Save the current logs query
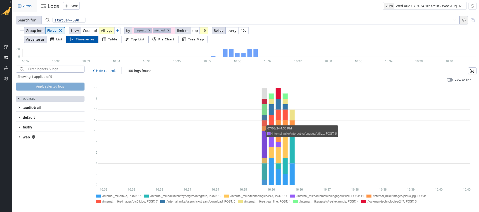The height and width of the screenshot is (212, 479). [71, 6]
